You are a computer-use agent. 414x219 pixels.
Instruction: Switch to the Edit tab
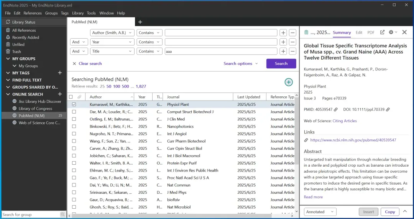(359, 32)
